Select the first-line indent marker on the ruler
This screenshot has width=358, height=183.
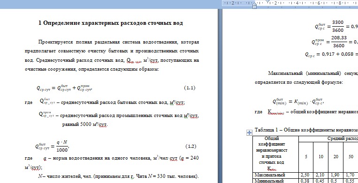tap(268, 1)
